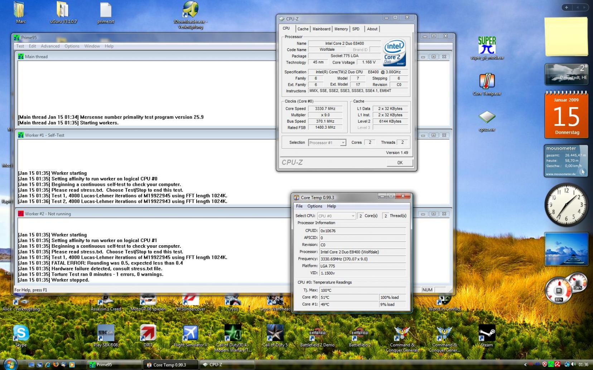Click the add gadget plus button in sidebar
Screen dimensions: 593x370
(x=566, y=7)
